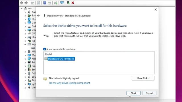Click the red X uninstall device icon

pos(73,3)
